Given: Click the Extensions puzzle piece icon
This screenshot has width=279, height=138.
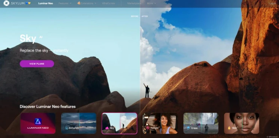Looking at the screenshot, I should tap(79, 3).
